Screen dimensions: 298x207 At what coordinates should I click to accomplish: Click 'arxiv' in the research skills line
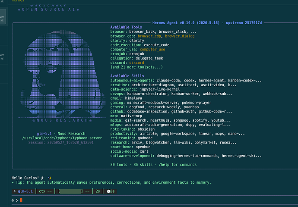click(136, 142)
